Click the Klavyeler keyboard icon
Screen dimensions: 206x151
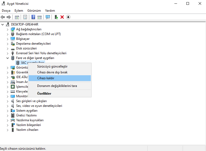13,91
